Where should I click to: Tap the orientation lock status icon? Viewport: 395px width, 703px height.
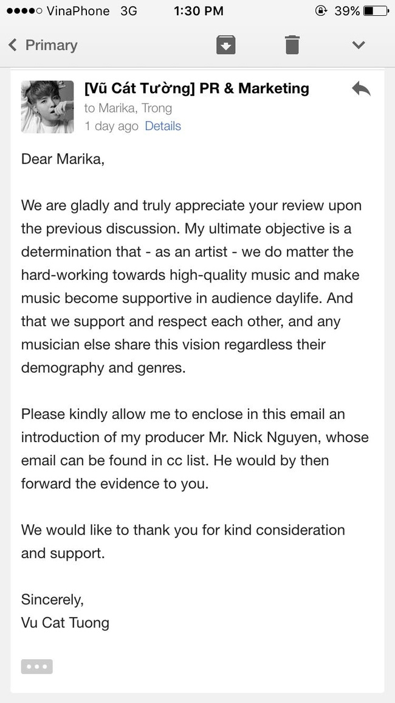tap(321, 11)
